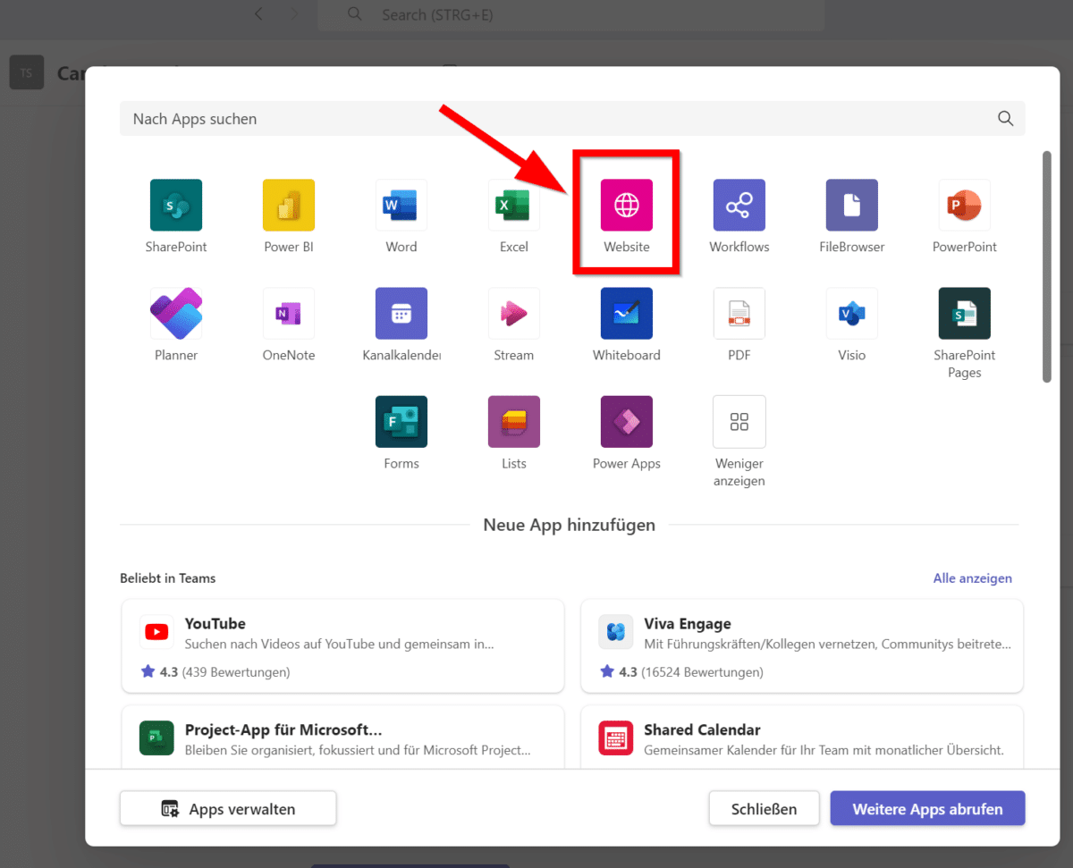This screenshot has height=868, width=1073.
Task: Choose the Power Apps app icon
Action: pos(627,422)
